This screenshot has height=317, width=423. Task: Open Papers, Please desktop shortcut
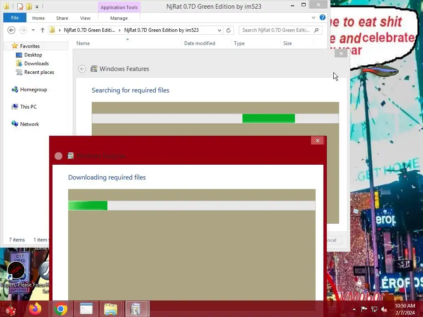[16, 274]
